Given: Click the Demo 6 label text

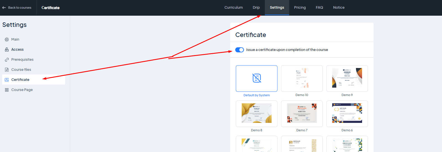Looking at the screenshot, I should pyautogui.click(x=347, y=130).
